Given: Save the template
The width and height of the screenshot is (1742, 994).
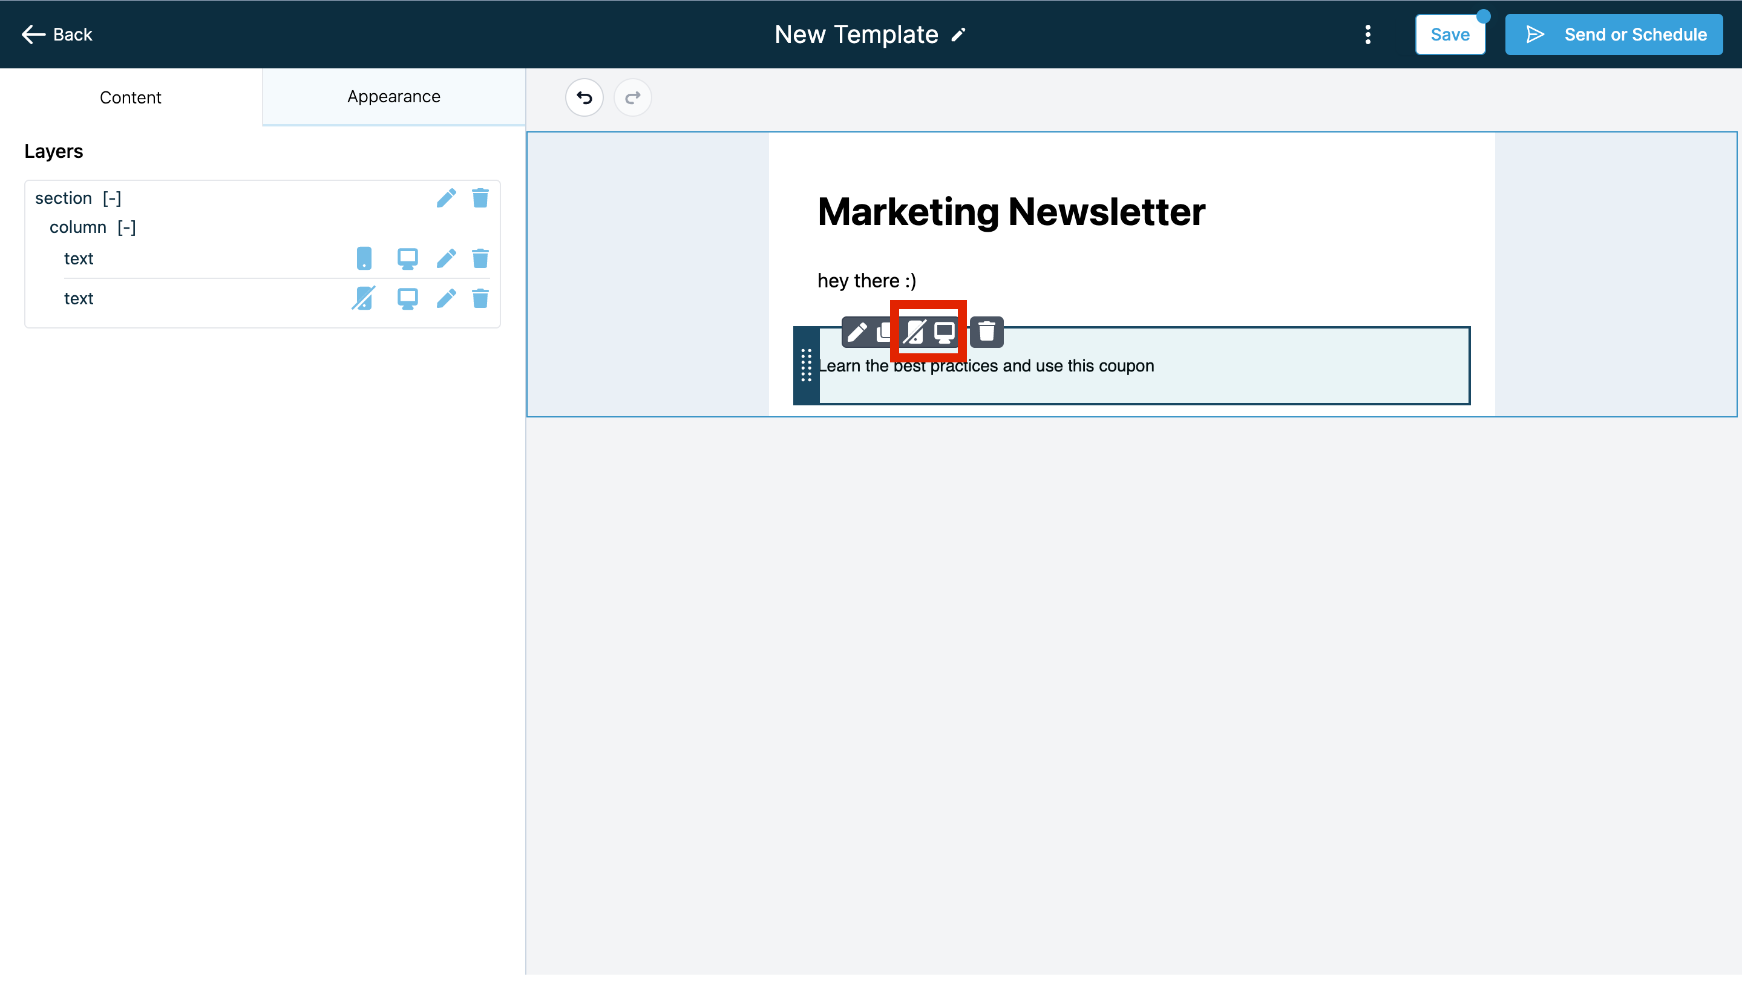Looking at the screenshot, I should coord(1449,34).
